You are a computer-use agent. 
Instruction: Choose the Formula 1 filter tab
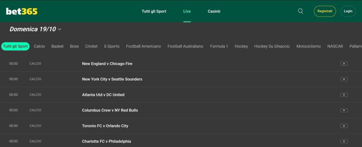[219, 46]
